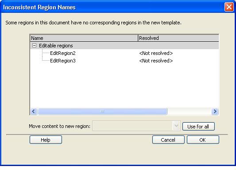Click the Use for all button

tap(198, 126)
